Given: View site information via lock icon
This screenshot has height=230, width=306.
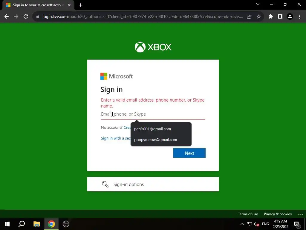Looking at the screenshot, I should point(38,17).
